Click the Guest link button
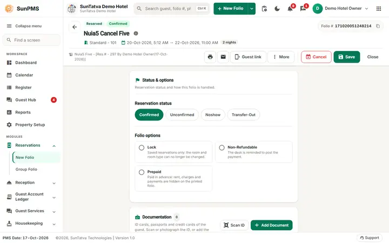The height and width of the screenshot is (243, 389). [248, 57]
